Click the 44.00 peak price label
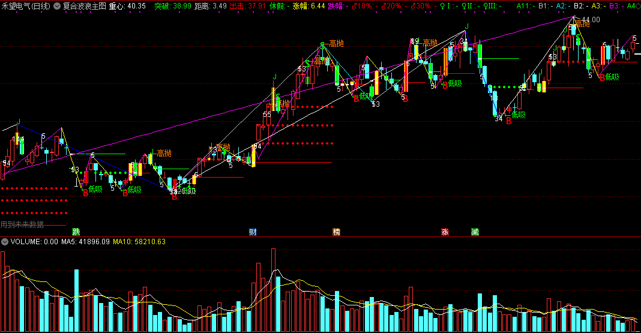 (x=591, y=20)
